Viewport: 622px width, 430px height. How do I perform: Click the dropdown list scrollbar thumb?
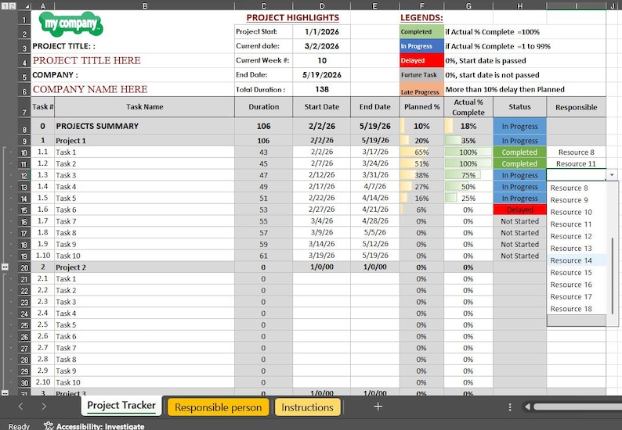point(612,275)
